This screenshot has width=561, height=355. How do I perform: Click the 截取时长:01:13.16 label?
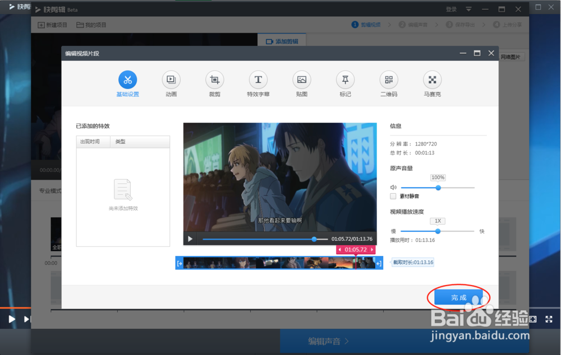[413, 262]
